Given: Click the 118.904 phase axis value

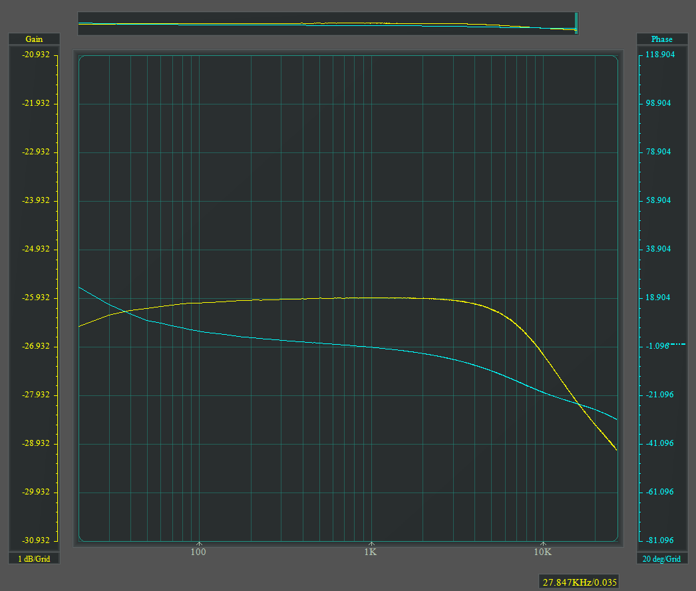Looking at the screenshot, I should point(660,55).
